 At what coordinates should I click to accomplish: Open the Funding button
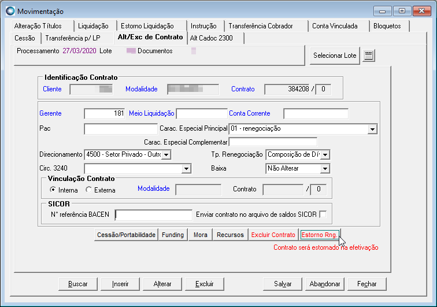click(173, 235)
